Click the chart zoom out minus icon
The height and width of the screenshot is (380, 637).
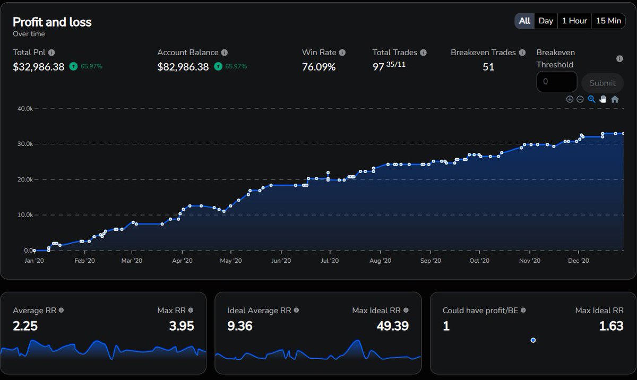(580, 99)
